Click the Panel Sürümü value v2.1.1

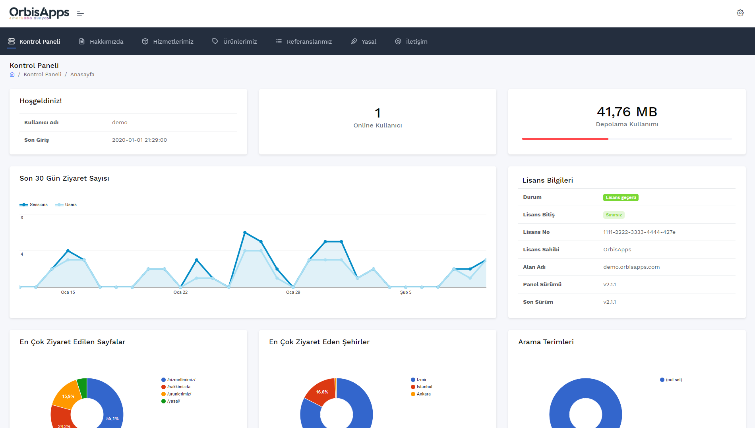610,284
